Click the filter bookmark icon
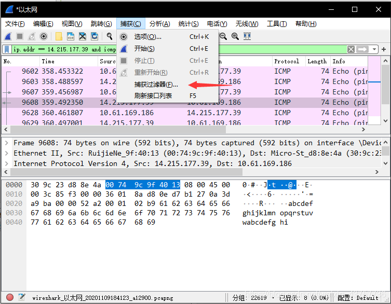This screenshot has height=304, width=391. [x=7, y=49]
